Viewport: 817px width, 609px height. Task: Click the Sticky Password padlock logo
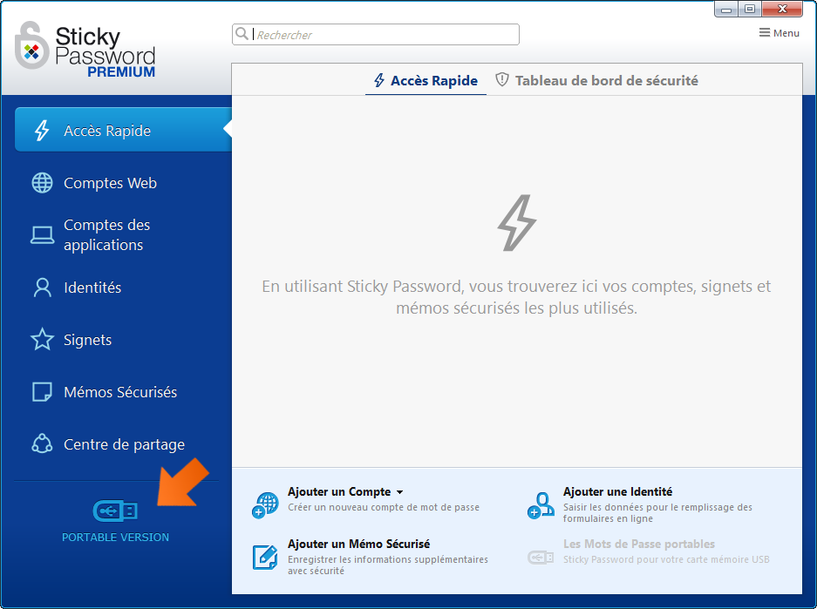(x=31, y=45)
